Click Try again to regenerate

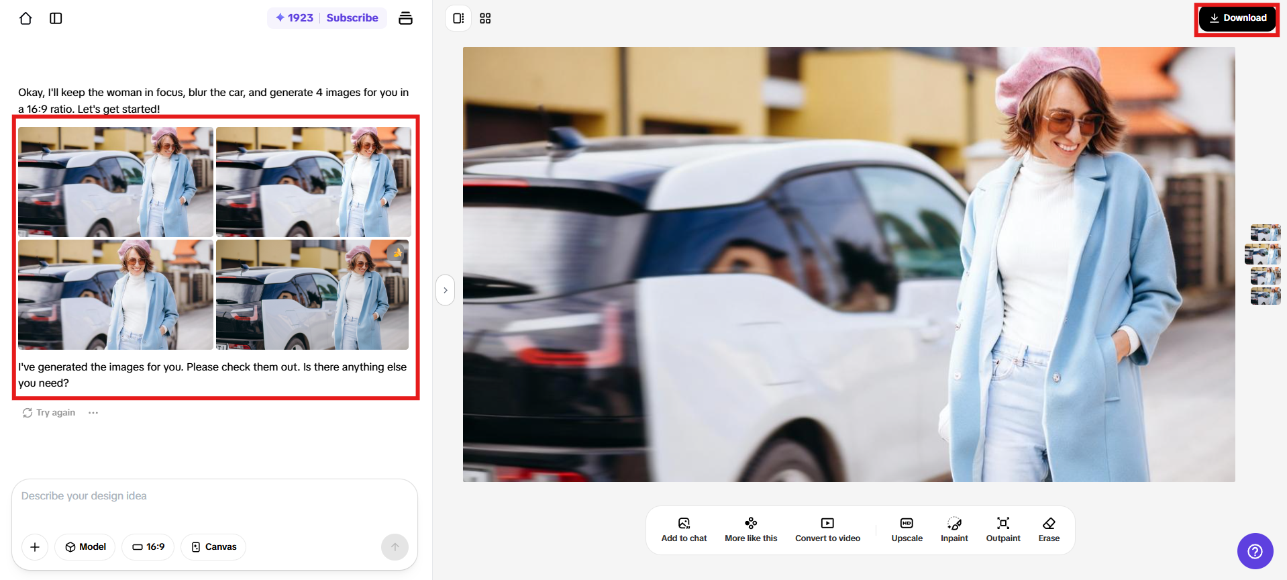point(48,413)
